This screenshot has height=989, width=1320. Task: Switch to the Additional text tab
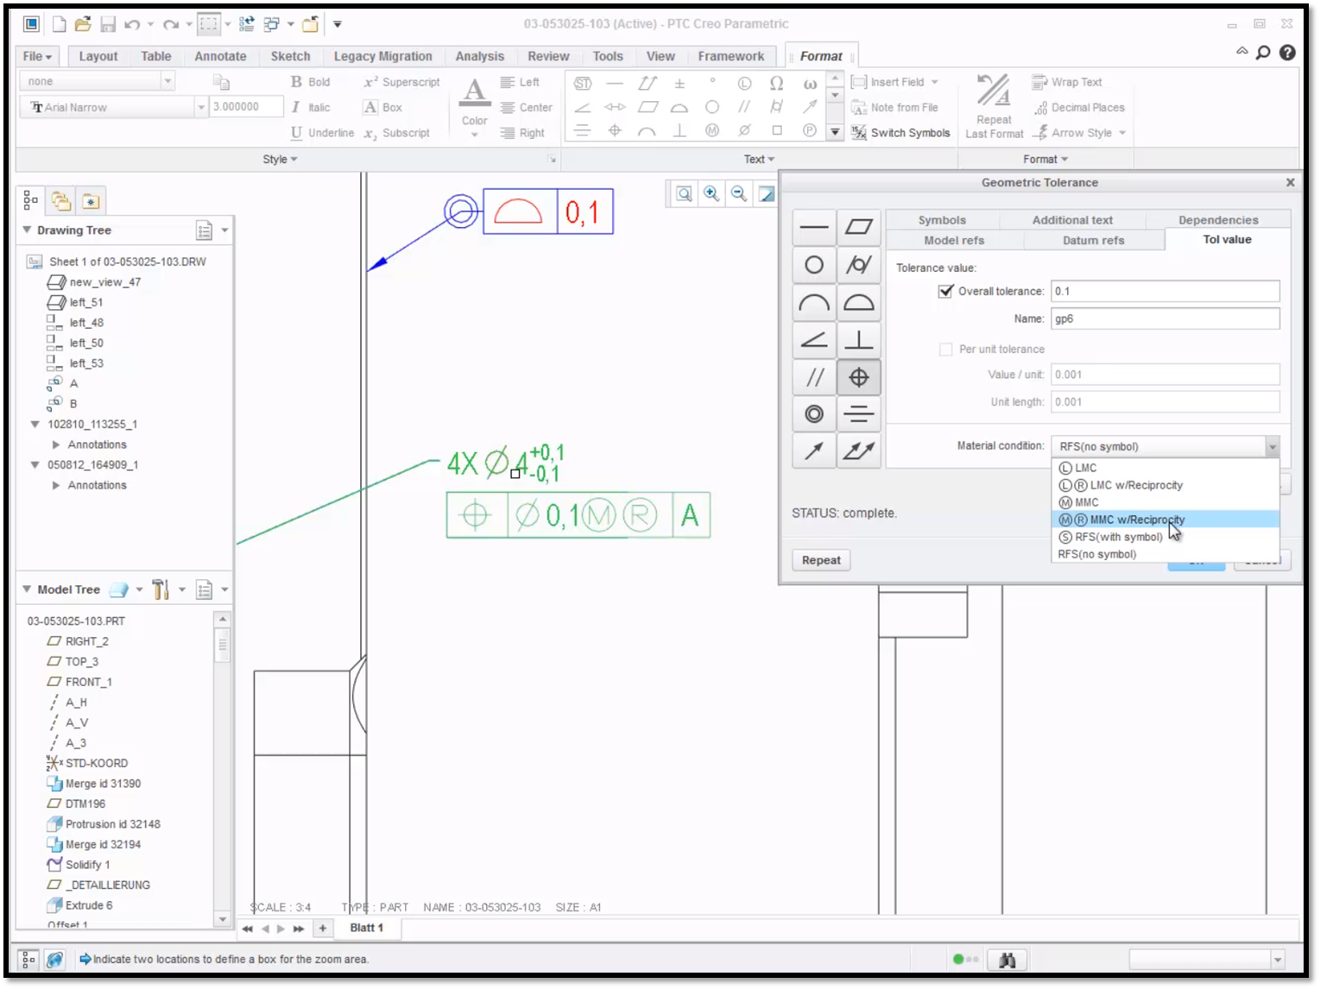(1072, 220)
